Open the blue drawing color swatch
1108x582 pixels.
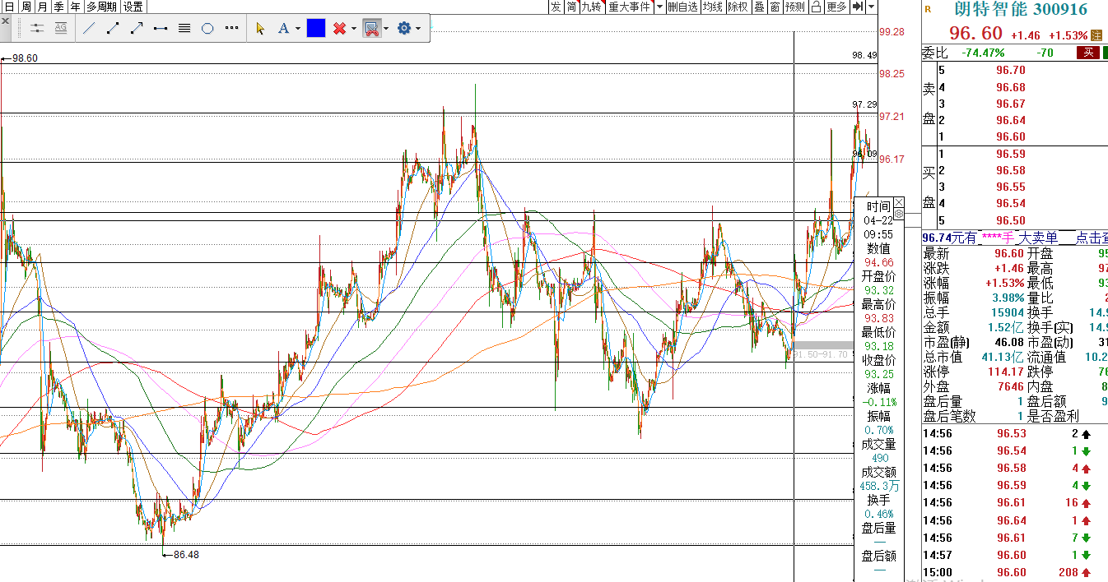point(316,28)
